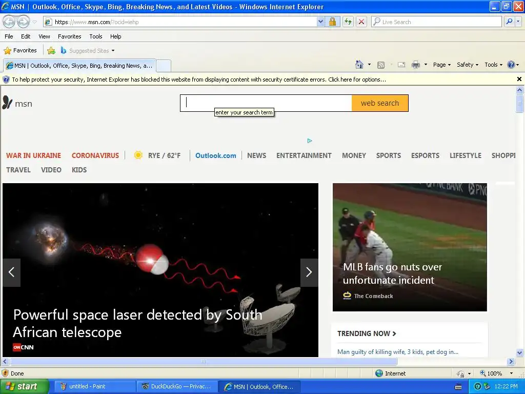Open the Favorites menu
This screenshot has height=394, width=525.
coord(70,36)
